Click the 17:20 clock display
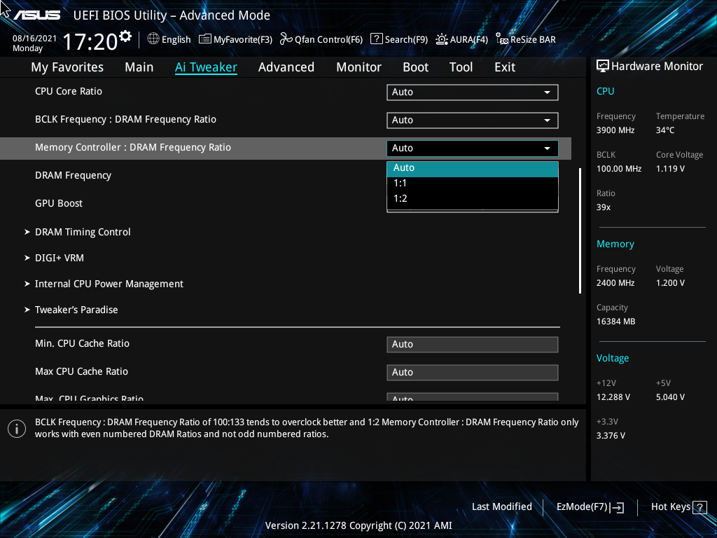717x538 pixels. pos(90,42)
